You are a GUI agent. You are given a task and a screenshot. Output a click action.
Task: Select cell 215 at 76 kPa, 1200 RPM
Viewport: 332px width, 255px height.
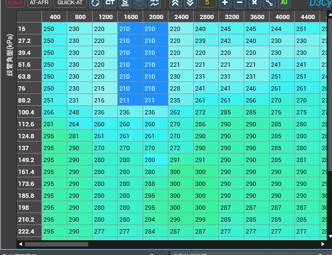pyautogui.click(x=105, y=88)
